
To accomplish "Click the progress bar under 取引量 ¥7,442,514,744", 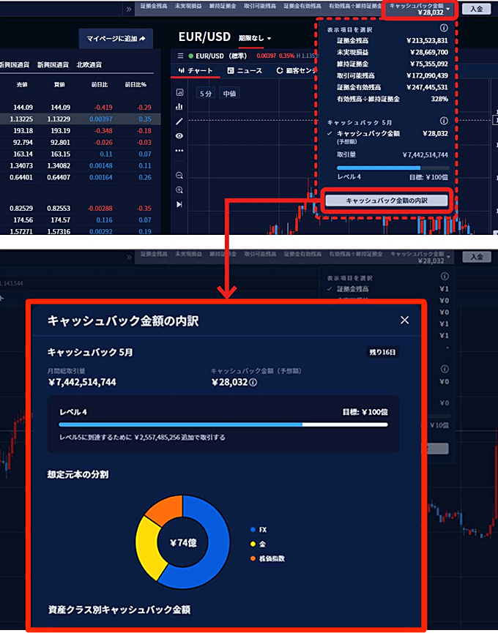I will tap(393, 168).
